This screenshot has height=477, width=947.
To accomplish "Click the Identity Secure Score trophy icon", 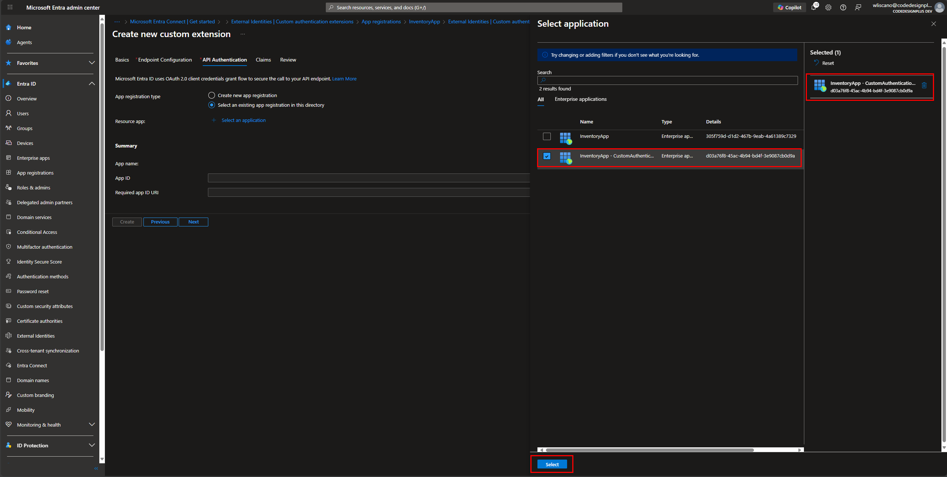I will tap(9, 262).
